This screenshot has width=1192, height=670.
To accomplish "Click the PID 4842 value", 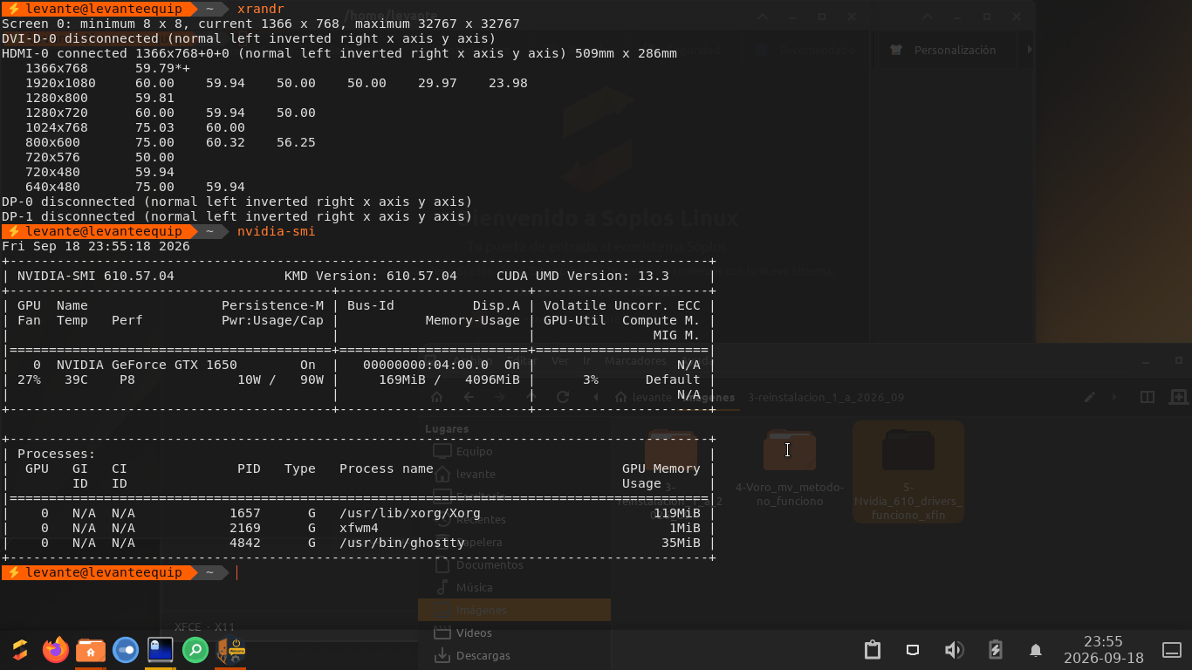I will pyautogui.click(x=245, y=543).
